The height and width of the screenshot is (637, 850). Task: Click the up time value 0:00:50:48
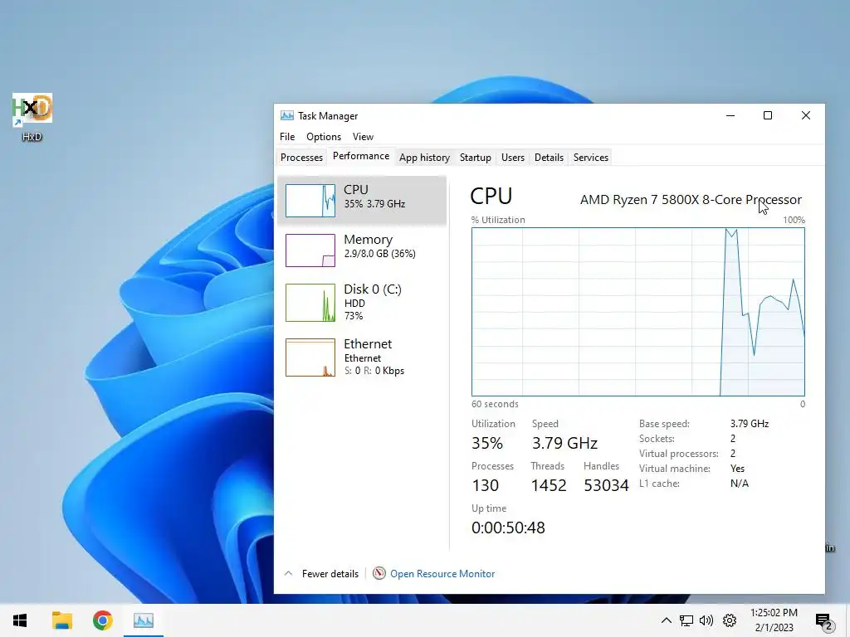pyautogui.click(x=508, y=528)
